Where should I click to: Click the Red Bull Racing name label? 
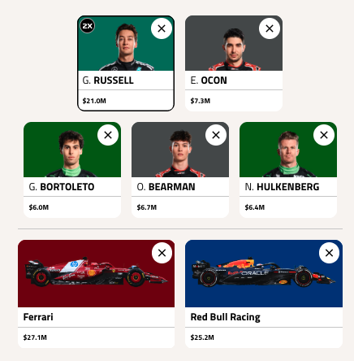[x=225, y=317]
